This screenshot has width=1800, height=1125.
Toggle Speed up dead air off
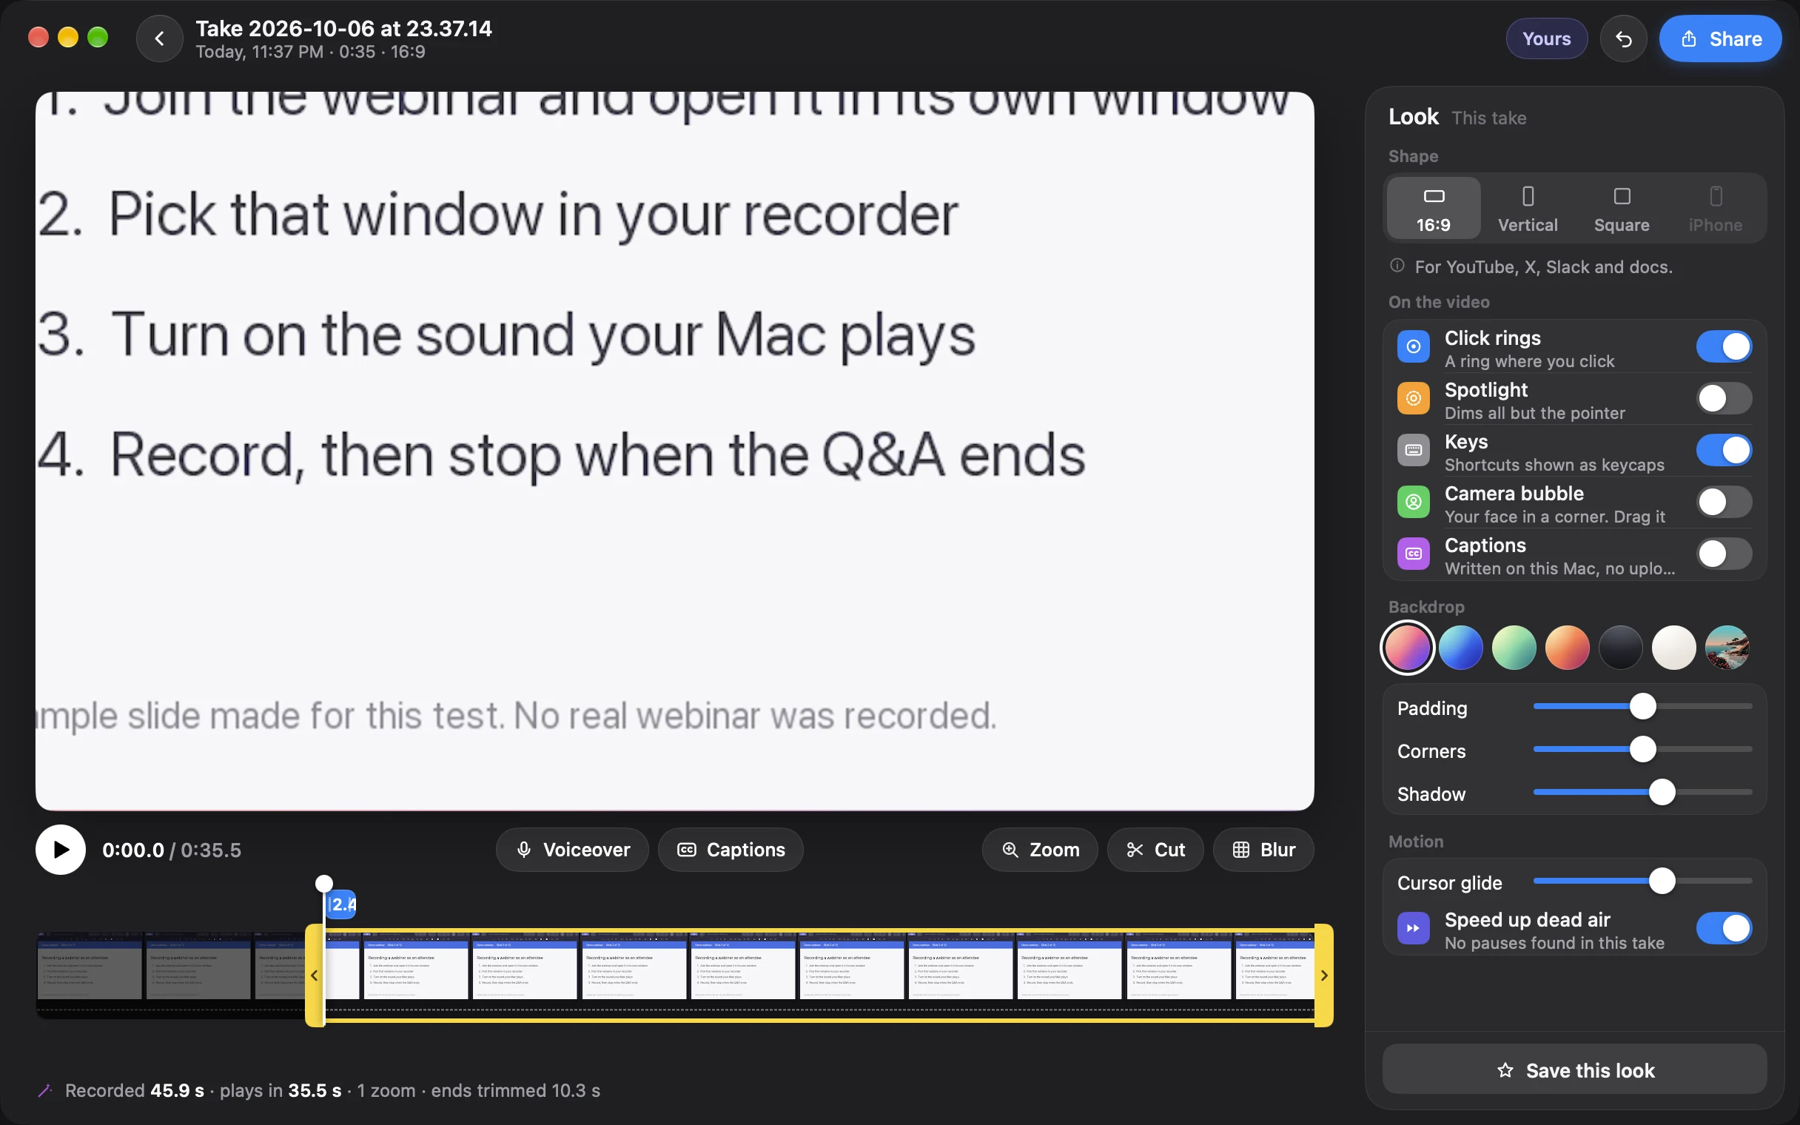click(x=1723, y=929)
